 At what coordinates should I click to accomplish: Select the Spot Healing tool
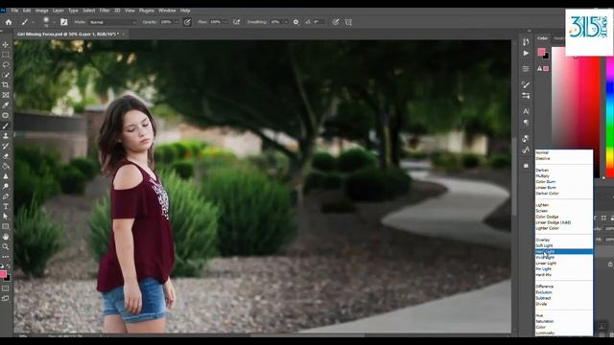6,115
